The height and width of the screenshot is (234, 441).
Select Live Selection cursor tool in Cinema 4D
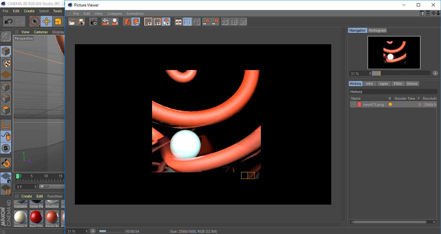[x=35, y=22]
